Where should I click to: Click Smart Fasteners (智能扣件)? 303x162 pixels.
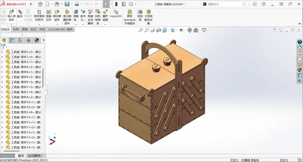pyautogui.click(x=49, y=16)
